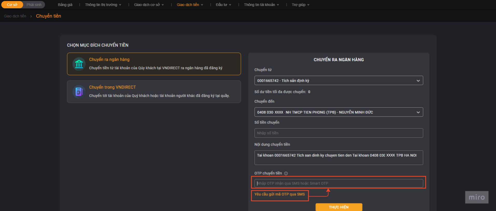Click the CHỌN MỤC ĐÍCH CHUYỂN TIỀN heading

point(98,45)
